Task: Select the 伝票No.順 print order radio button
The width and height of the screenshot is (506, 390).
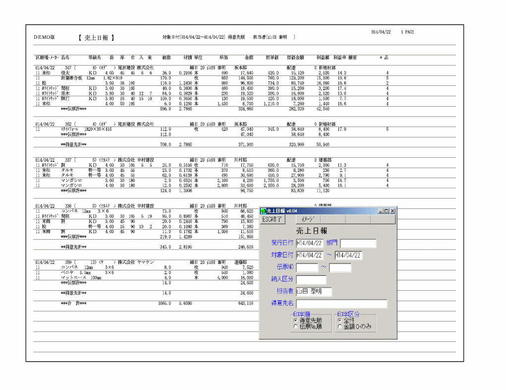Action: [295, 326]
